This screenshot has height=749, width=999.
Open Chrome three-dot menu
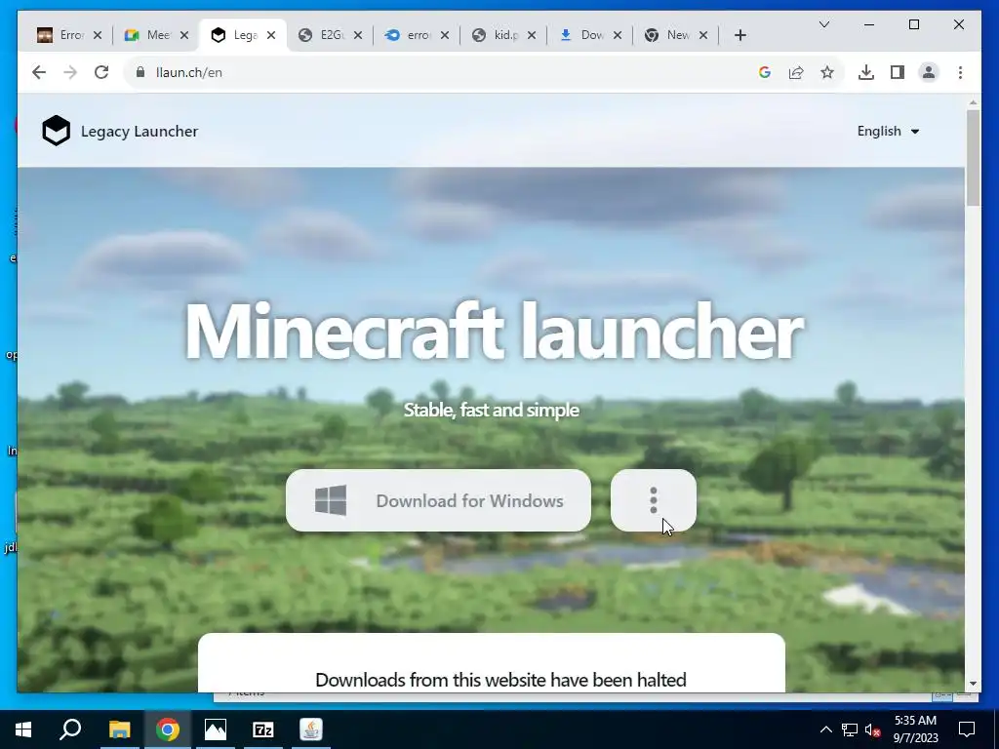point(960,72)
